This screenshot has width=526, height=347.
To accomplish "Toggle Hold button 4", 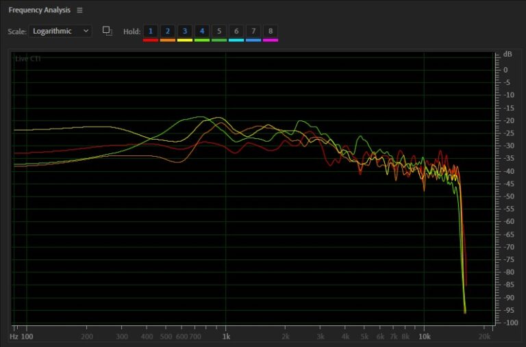I will click(x=202, y=31).
